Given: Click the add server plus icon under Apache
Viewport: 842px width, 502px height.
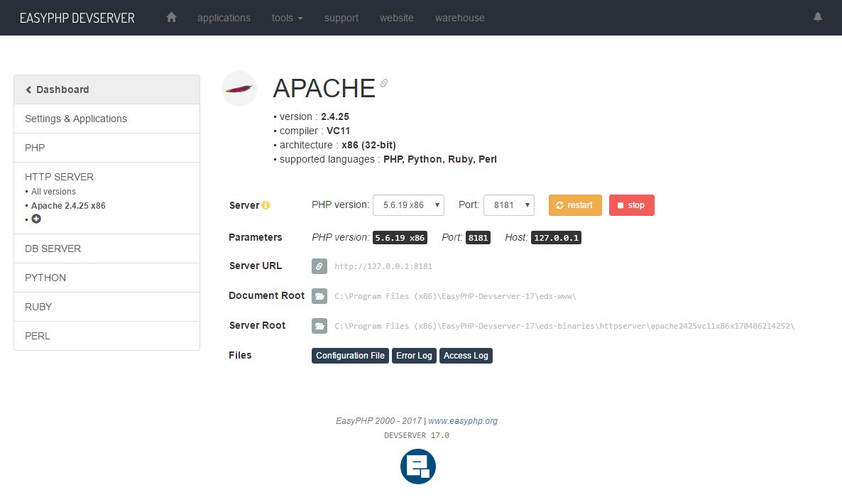Looking at the screenshot, I should click(35, 219).
